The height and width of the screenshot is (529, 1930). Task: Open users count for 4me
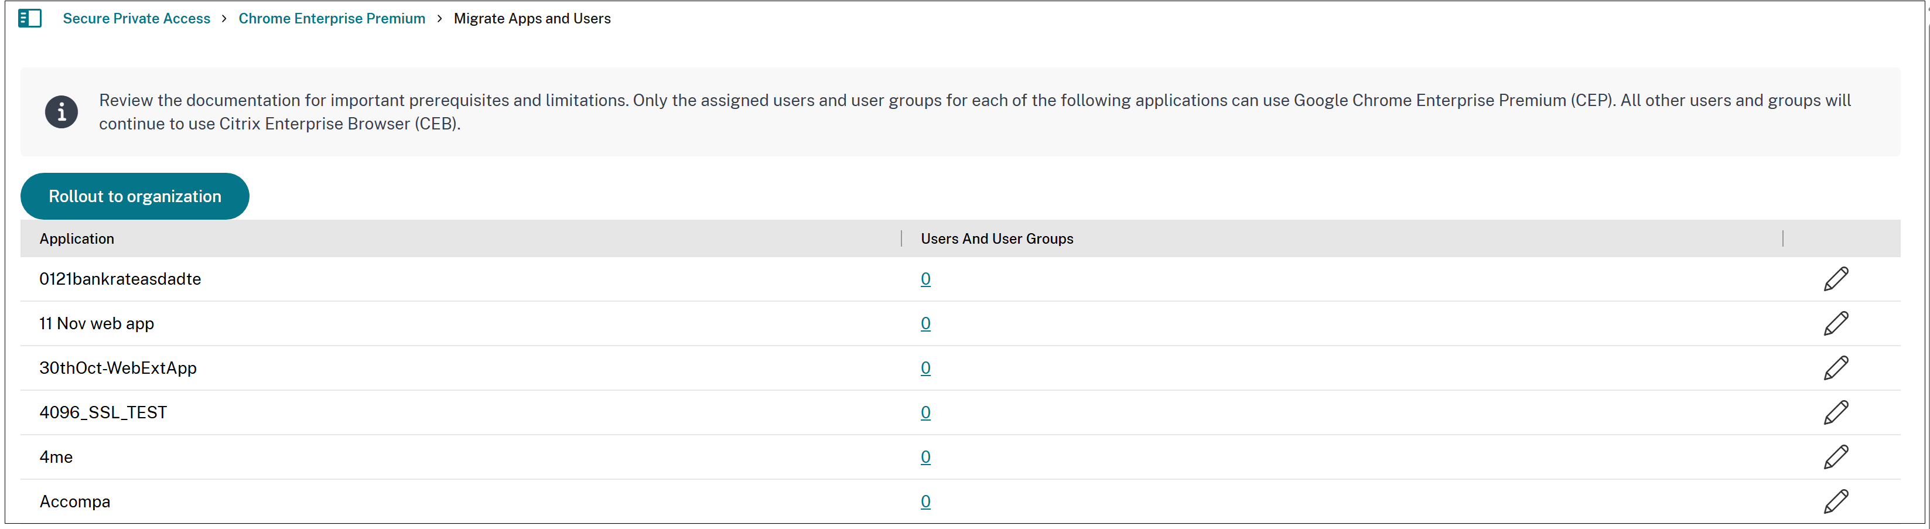click(925, 456)
